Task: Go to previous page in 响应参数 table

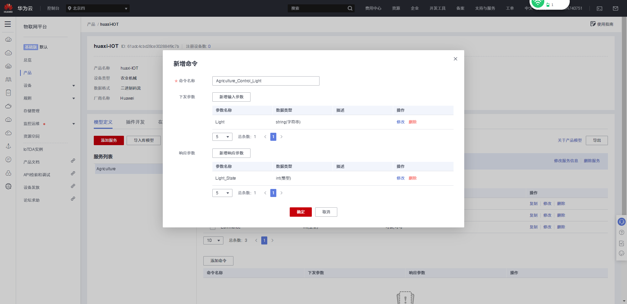Action: 265,193
